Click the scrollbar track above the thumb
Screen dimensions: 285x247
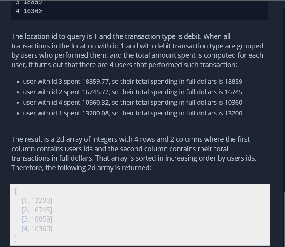click(x=284, y=99)
